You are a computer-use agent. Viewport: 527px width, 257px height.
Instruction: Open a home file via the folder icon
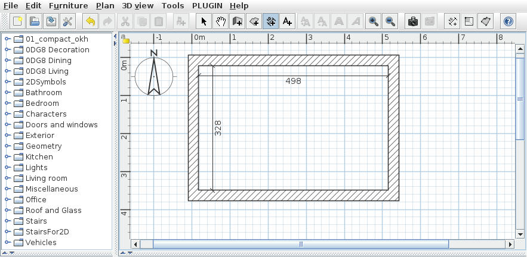click(x=34, y=22)
